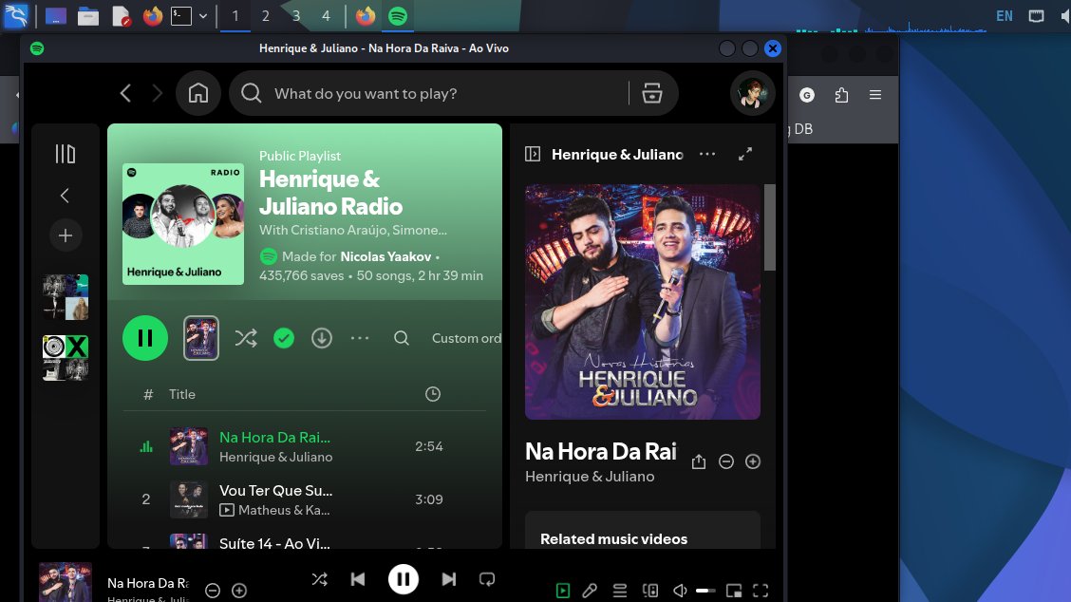This screenshot has width=1071, height=602.
Task: Click the Henrique & Juliano Radio cover art
Action: [183, 224]
